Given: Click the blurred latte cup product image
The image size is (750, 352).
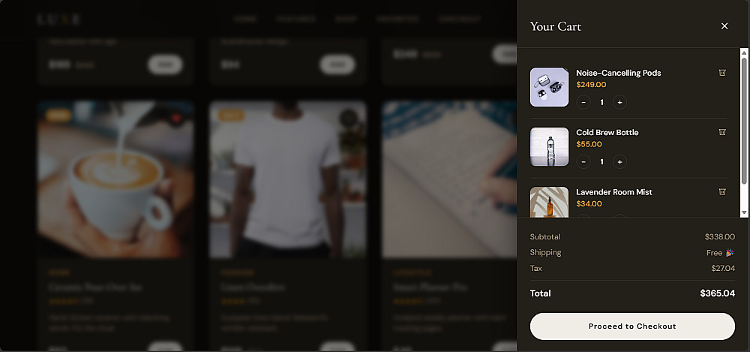Looking at the screenshot, I should pos(115,179).
